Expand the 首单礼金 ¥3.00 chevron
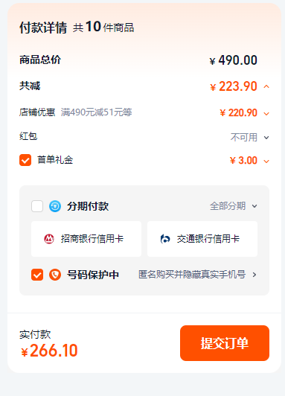This screenshot has width=285, height=396. (x=266, y=162)
